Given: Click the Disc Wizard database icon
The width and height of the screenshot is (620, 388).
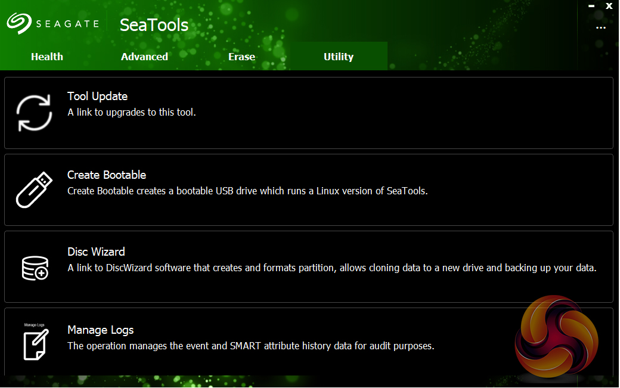Looking at the screenshot, I should pos(35,267).
